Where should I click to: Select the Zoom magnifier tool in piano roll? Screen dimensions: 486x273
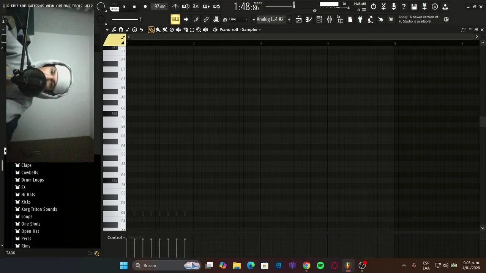199,30
